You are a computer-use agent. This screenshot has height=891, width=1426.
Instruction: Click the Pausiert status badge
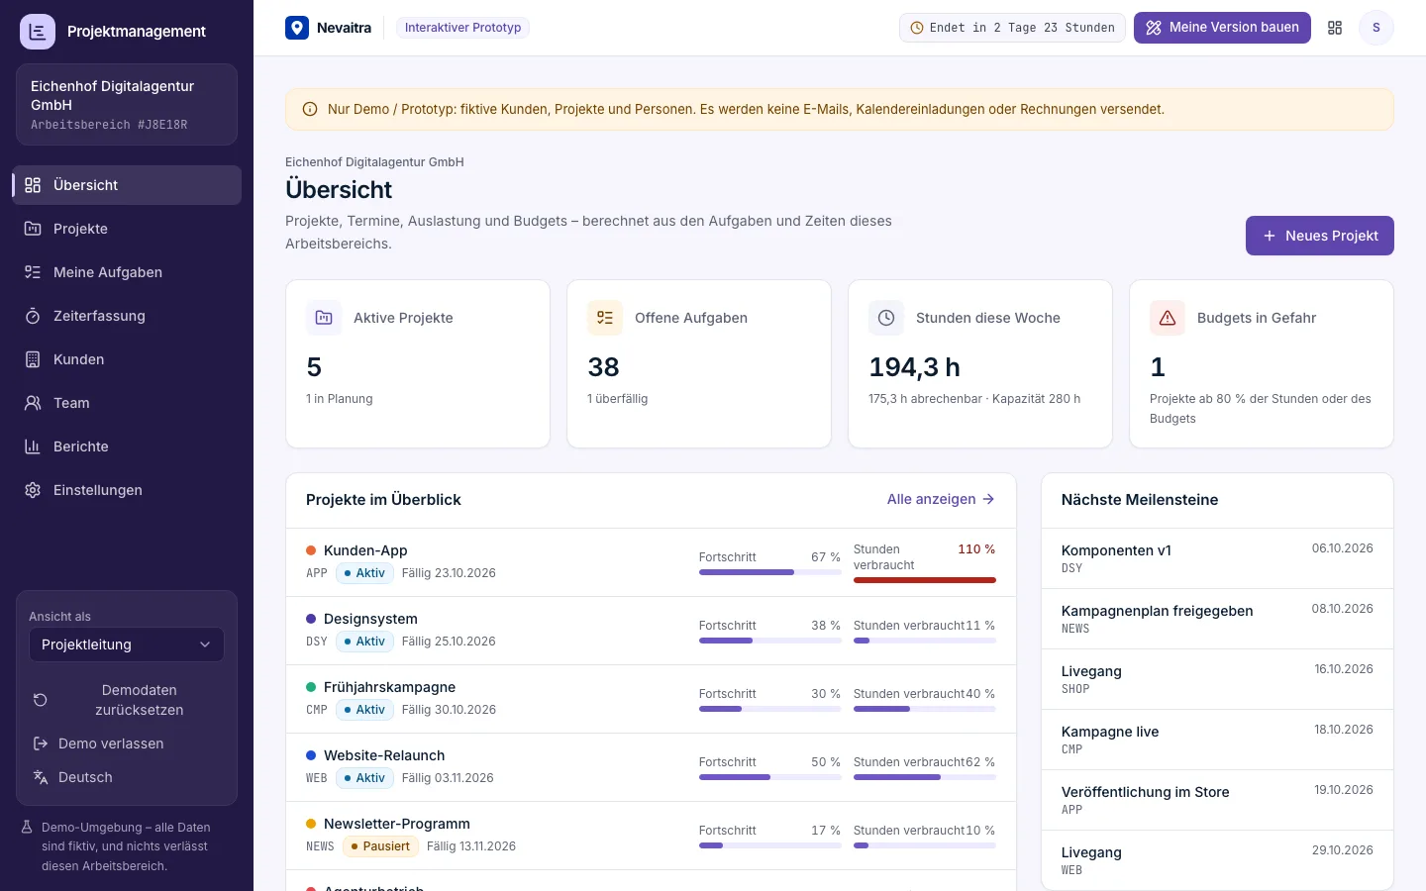tap(380, 846)
